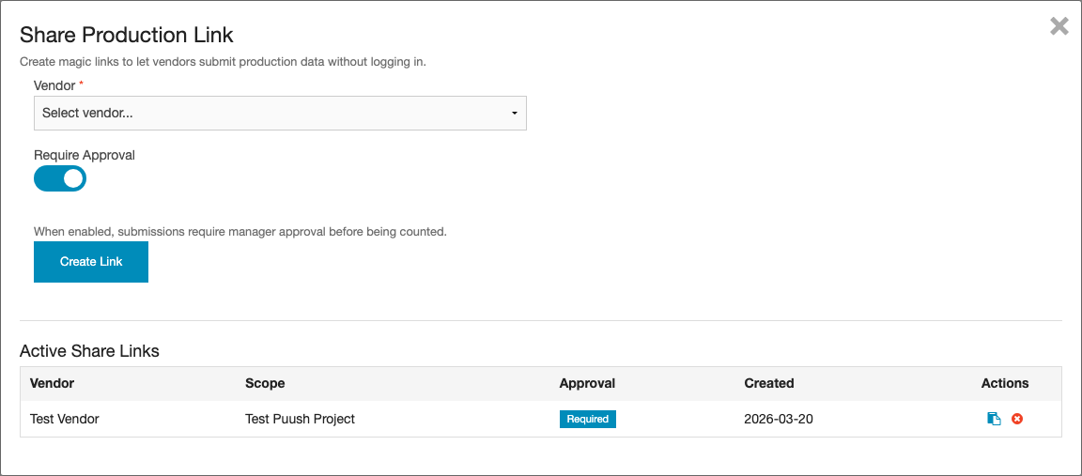Viewport: 1082px width, 476px height.
Task: Click the Created column header
Action: point(768,383)
